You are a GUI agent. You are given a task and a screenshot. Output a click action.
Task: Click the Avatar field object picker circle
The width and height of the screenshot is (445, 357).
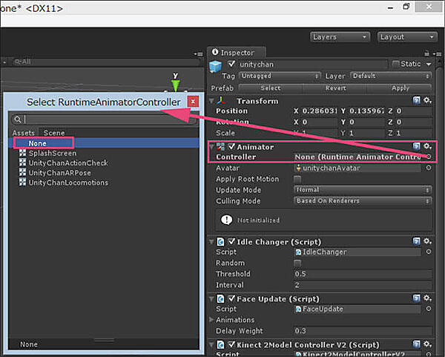tap(429, 168)
